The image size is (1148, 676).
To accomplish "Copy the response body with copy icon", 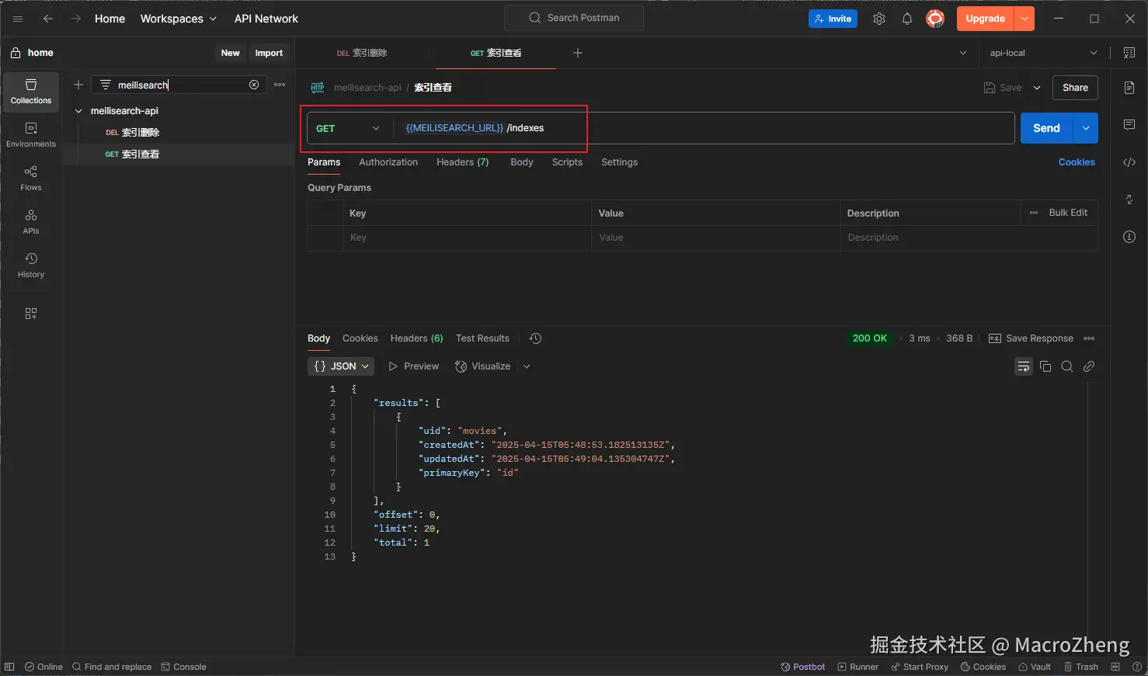I will point(1045,366).
